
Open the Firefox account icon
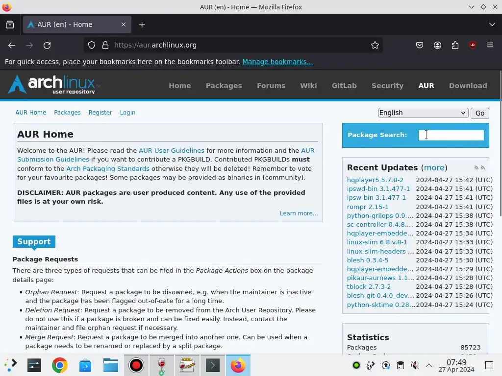pos(437,46)
